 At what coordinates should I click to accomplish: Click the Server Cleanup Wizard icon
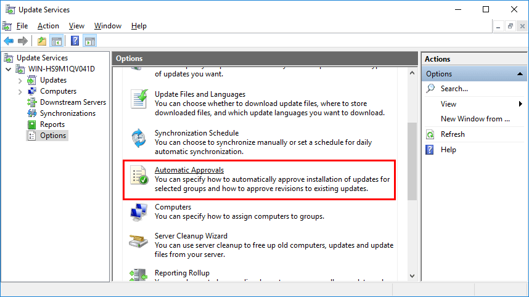[x=138, y=242]
